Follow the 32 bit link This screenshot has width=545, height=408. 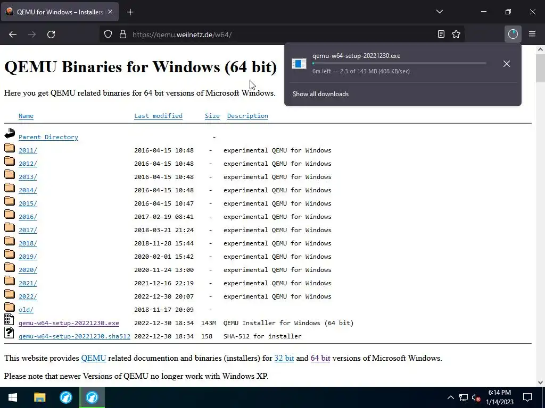284,358
